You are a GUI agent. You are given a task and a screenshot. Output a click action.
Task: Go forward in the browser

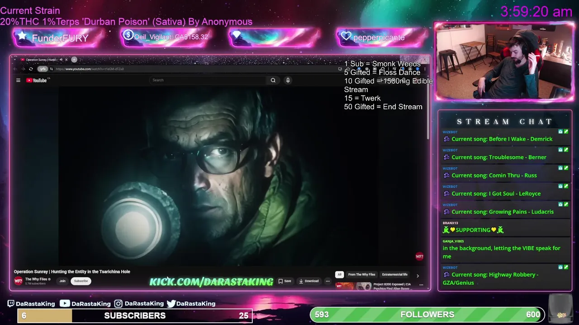tap(23, 69)
